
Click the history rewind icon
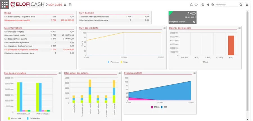tap(213, 5)
